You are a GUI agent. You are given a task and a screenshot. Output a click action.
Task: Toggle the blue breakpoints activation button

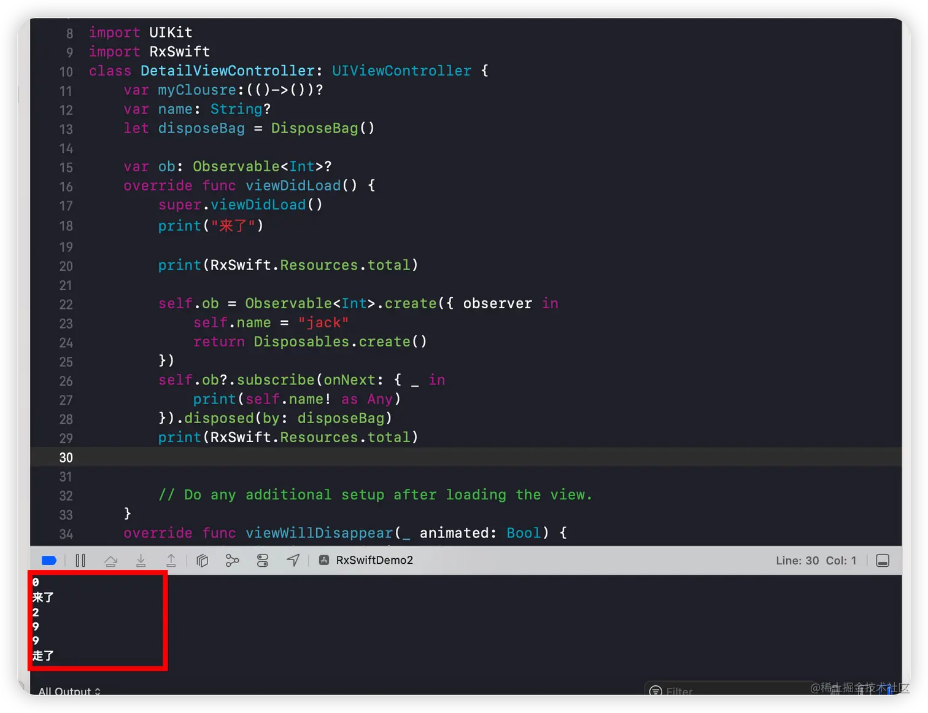pyautogui.click(x=49, y=560)
